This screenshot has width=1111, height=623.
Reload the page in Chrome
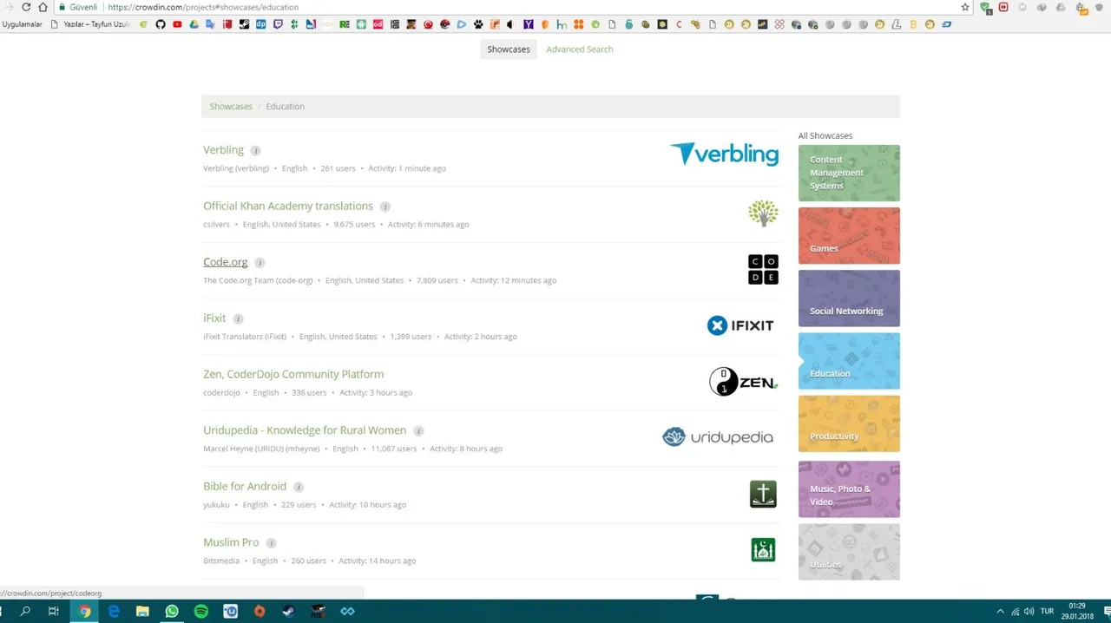[25, 7]
